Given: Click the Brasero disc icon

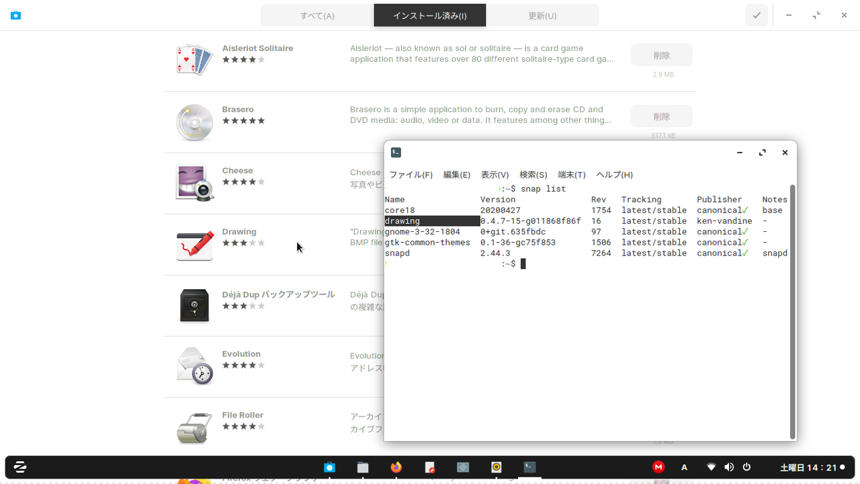Looking at the screenshot, I should [x=194, y=122].
